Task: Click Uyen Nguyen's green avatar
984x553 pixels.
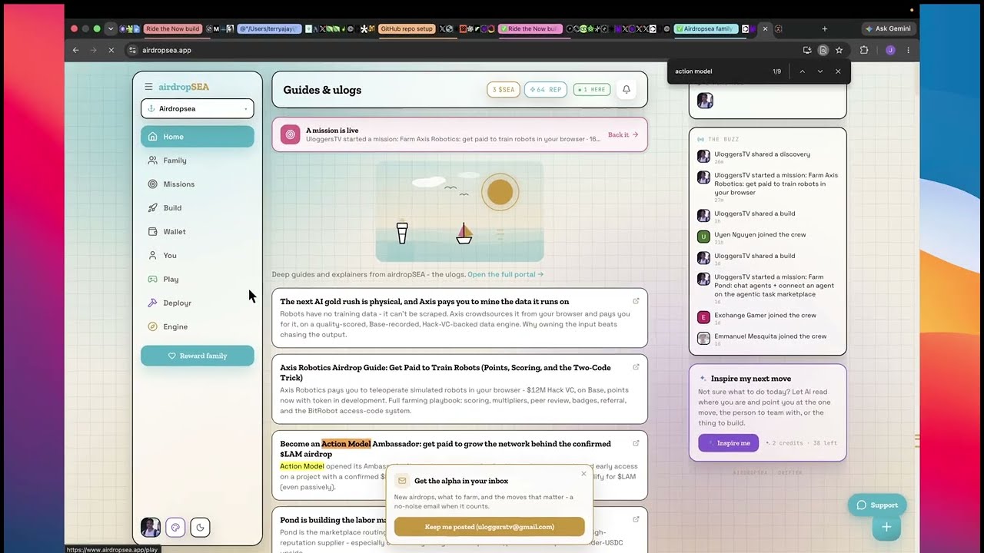Action: (703, 237)
